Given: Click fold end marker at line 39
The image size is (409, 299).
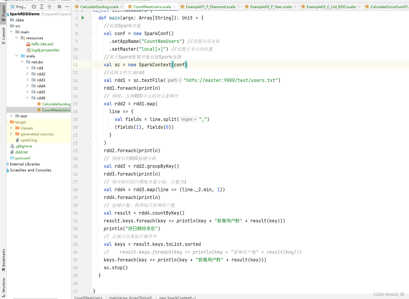Looking at the screenshot, I should click(91, 276).
